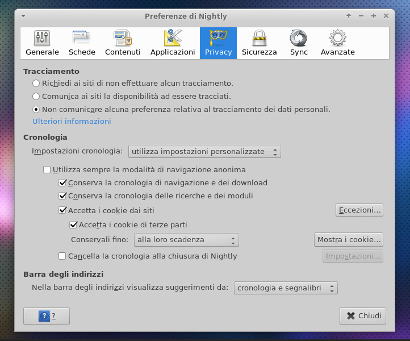Open the 'Impostazioni cronologia' dropdown
This screenshot has height=341, width=410.
204,152
